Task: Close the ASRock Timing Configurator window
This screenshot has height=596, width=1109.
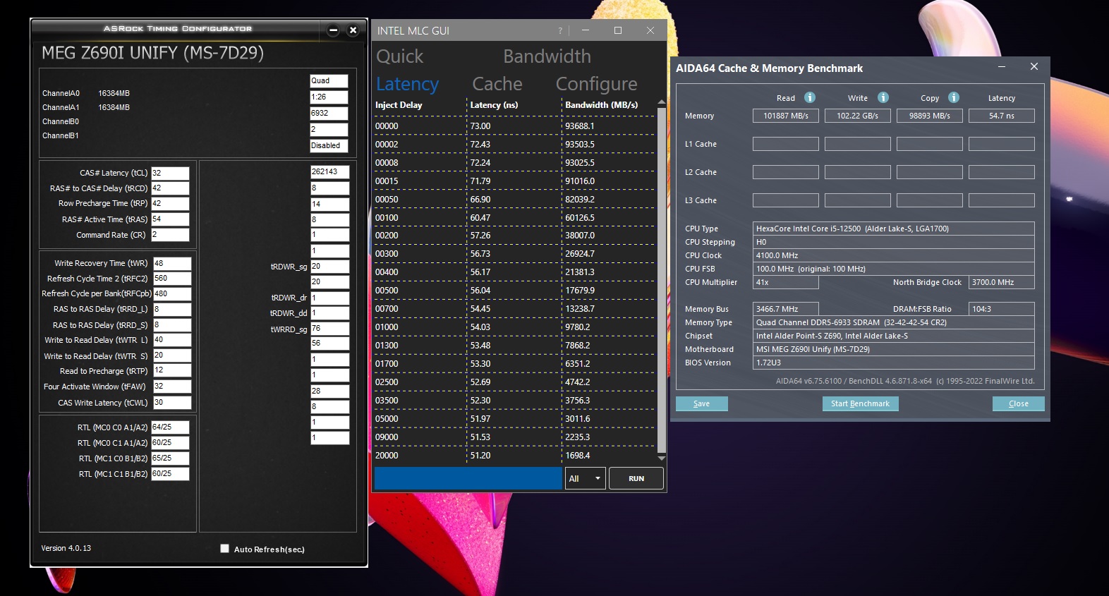Action: pos(353,30)
